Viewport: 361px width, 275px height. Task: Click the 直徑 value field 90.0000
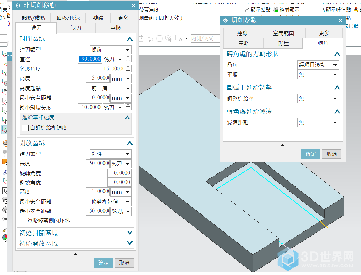(x=90, y=59)
